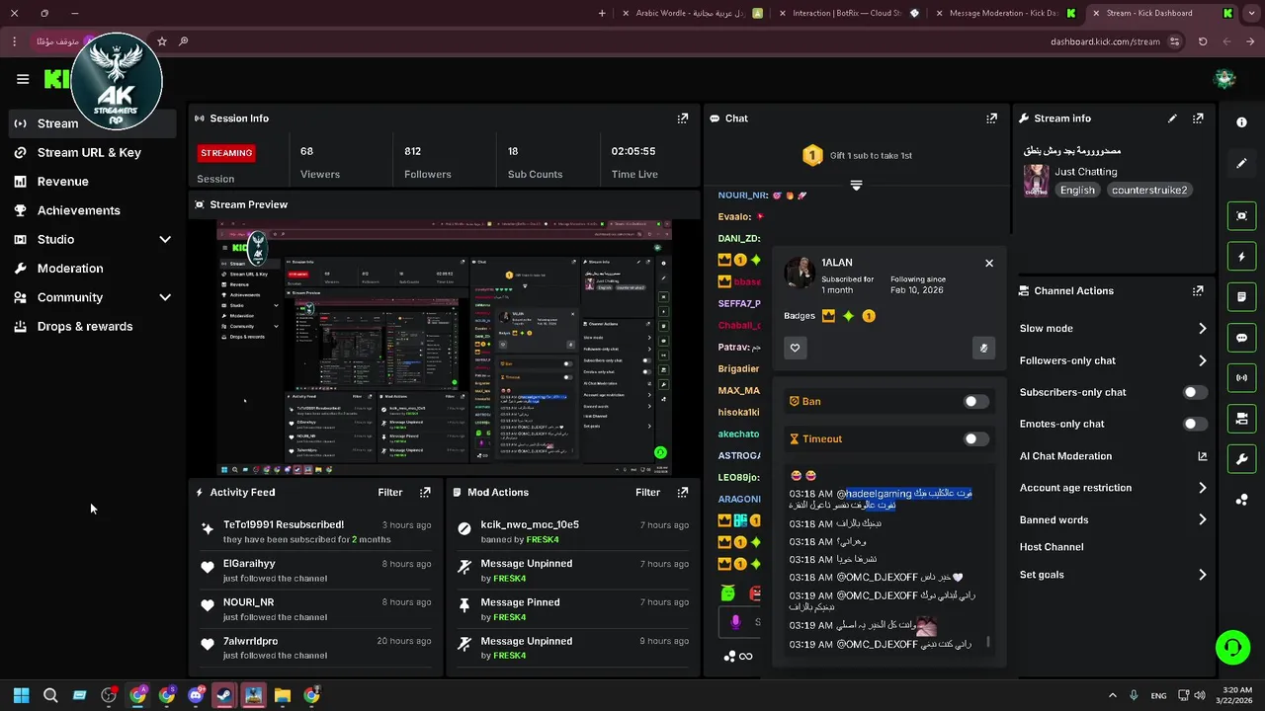Open the Mod Actions Filter
This screenshot has height=711, width=1265.
point(647,492)
